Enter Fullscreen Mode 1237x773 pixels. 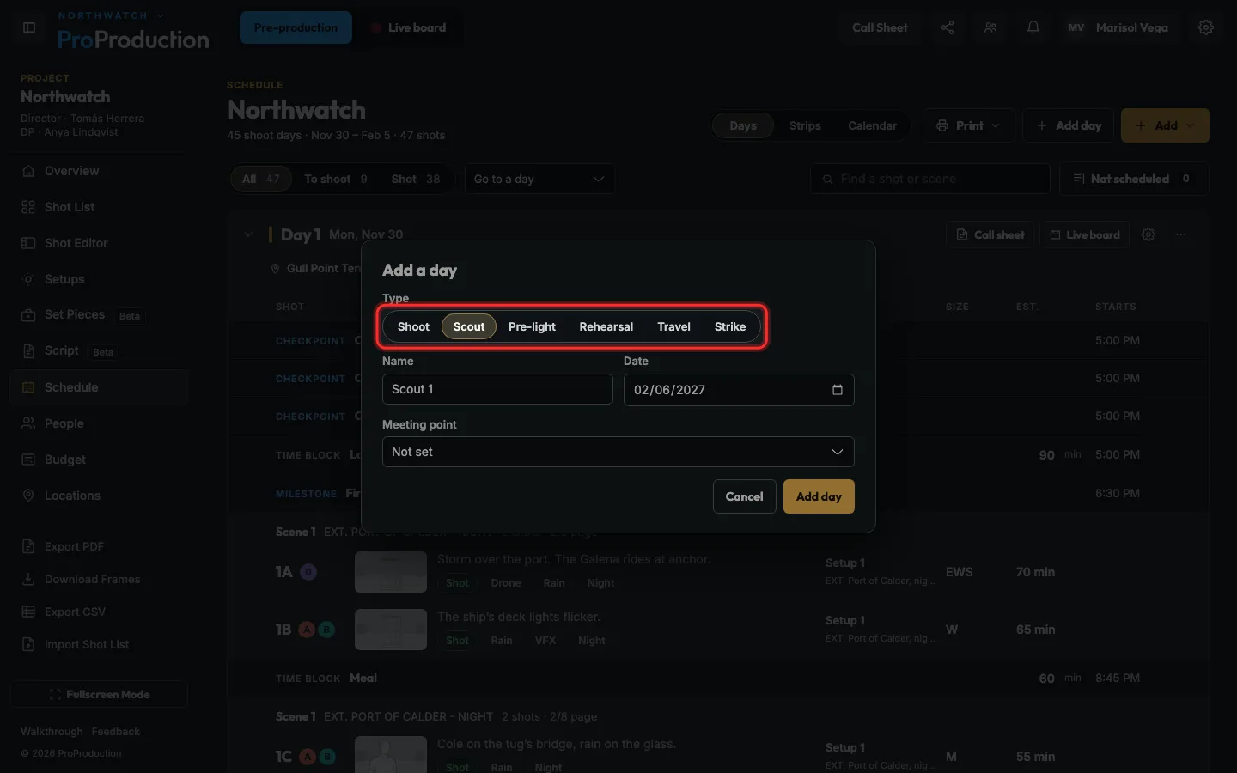[99, 694]
